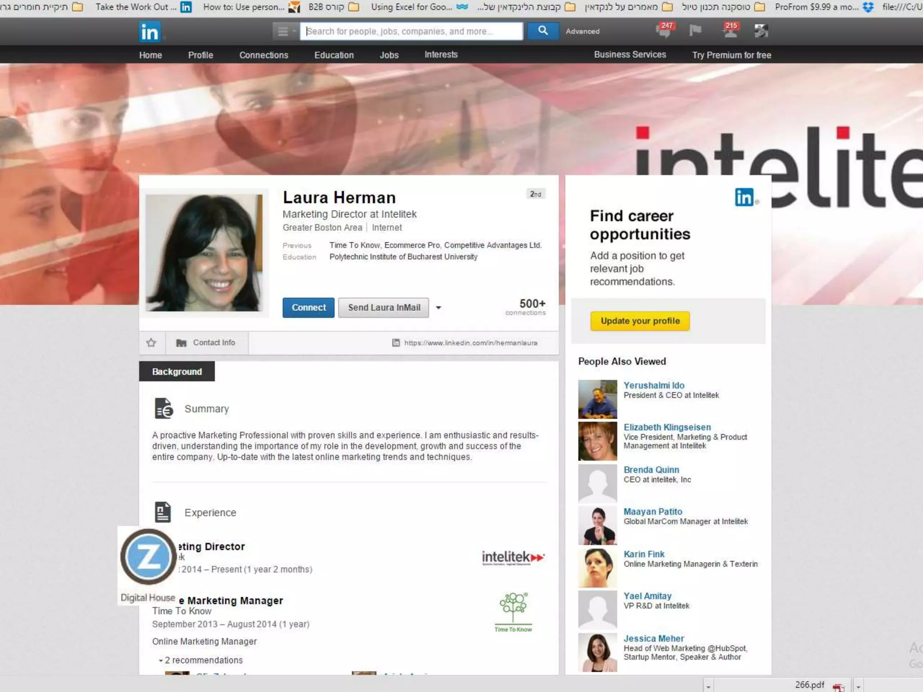Click Yerushalmi Ido's profile thumbnail photo

598,399
